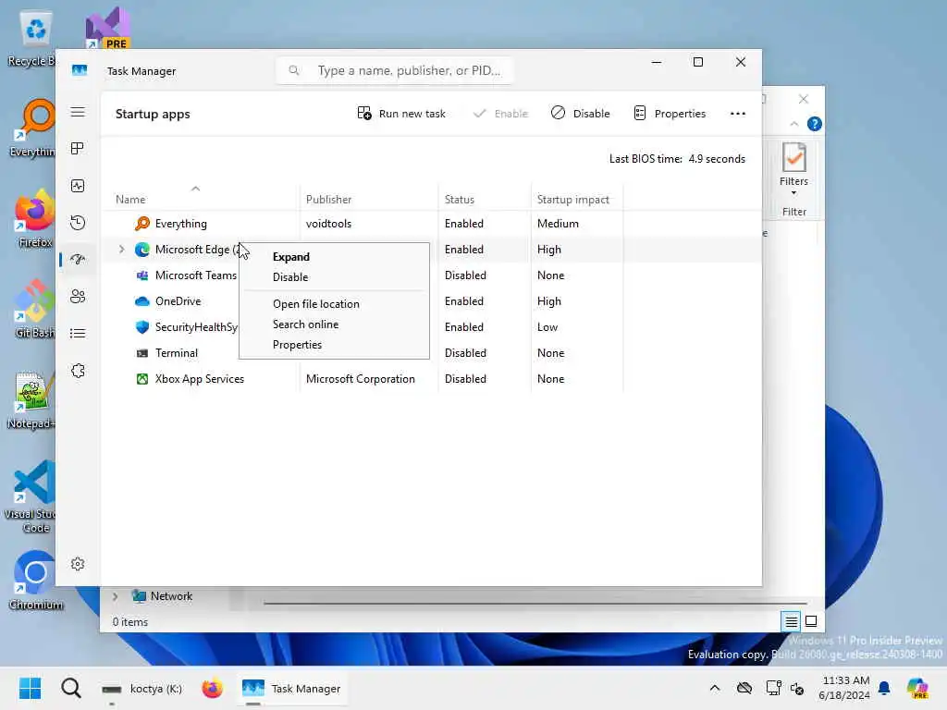Click the toolbar Properties button
The image size is (947, 710).
670,114
